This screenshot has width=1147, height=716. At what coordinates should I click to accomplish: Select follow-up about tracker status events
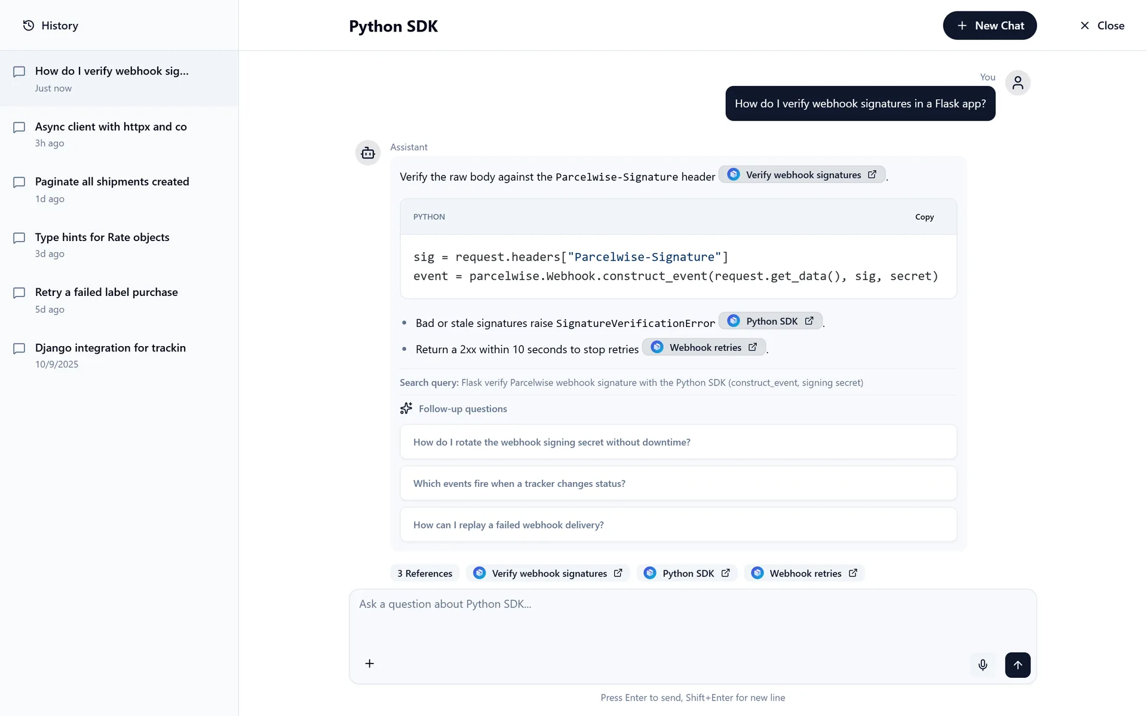coord(678,483)
